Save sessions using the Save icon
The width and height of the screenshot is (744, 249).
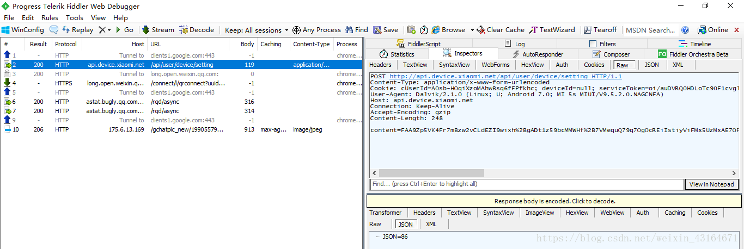pyautogui.click(x=385, y=30)
